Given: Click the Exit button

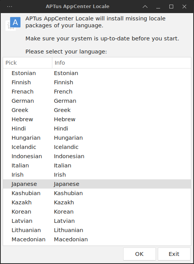Looking at the screenshot, I should click(174, 254).
